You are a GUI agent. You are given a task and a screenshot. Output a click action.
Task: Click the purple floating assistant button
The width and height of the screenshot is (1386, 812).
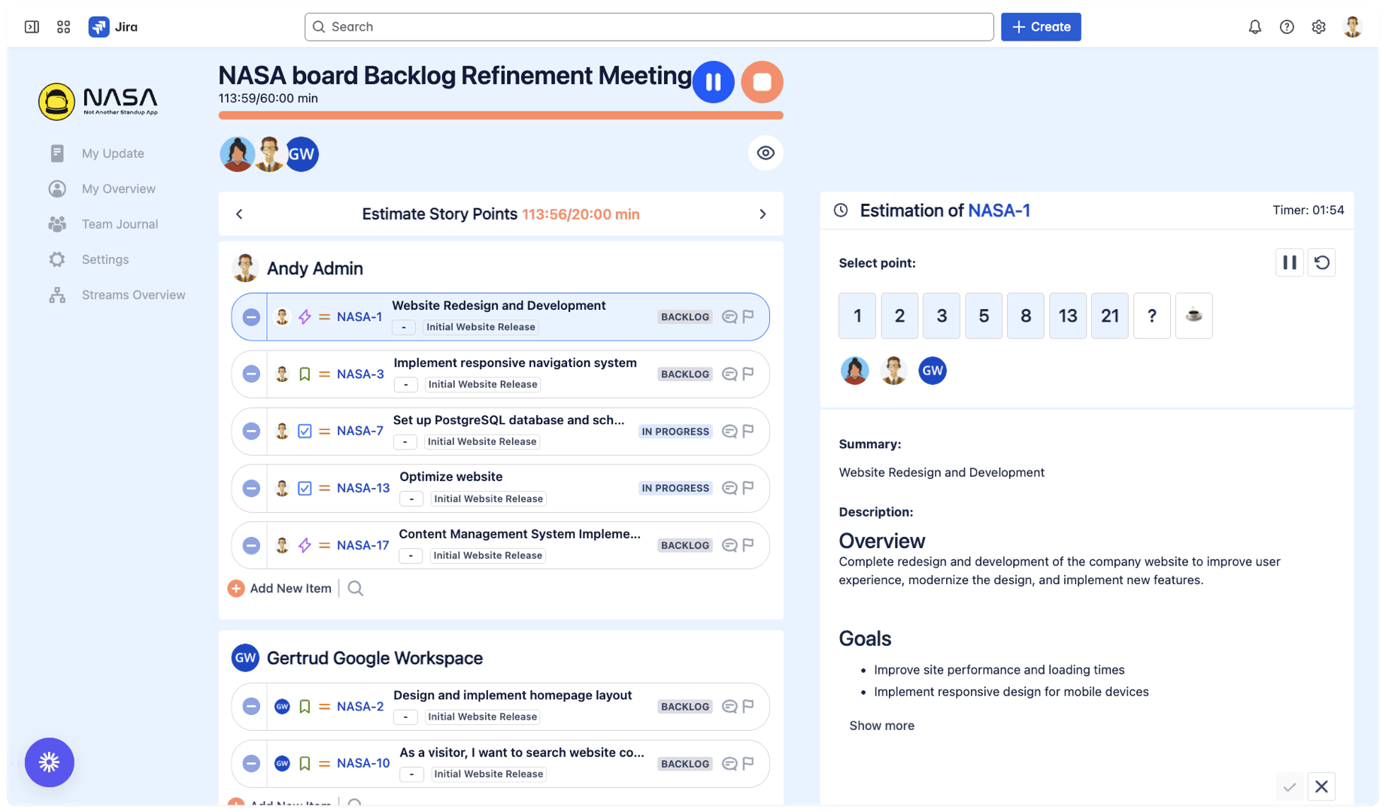(50, 762)
